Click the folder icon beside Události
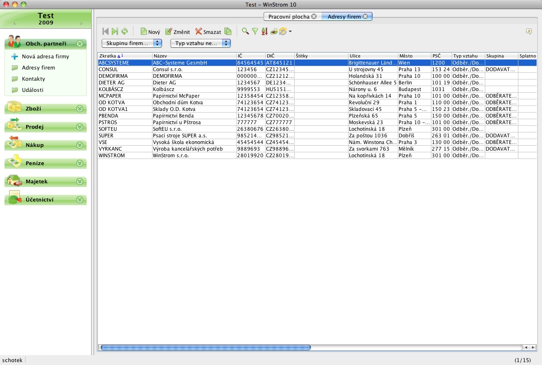Screen dimensions: 542x365 [15, 90]
